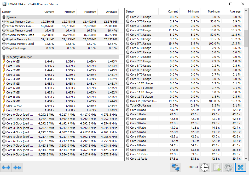Click the left pane Minimum column header
The width and height of the screenshot is (249, 175).
tap(66, 12)
